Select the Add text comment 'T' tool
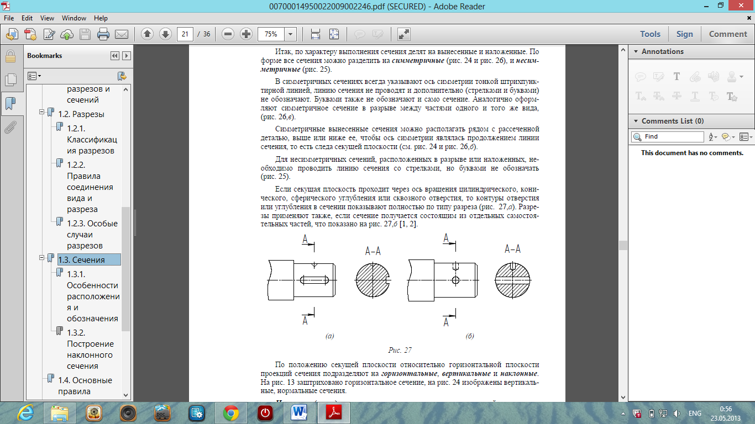Image resolution: width=755 pixels, height=424 pixels. (x=677, y=77)
